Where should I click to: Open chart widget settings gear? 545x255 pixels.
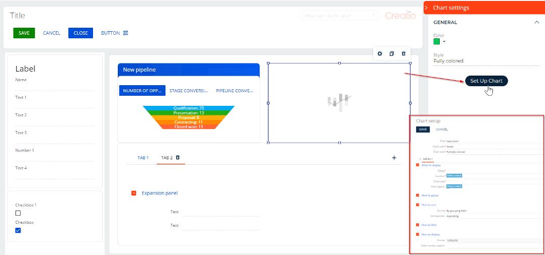(x=380, y=53)
